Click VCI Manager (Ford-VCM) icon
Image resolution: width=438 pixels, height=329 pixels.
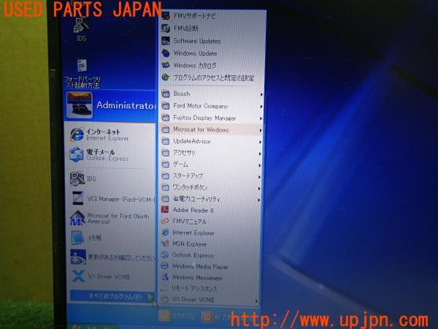coord(77,198)
